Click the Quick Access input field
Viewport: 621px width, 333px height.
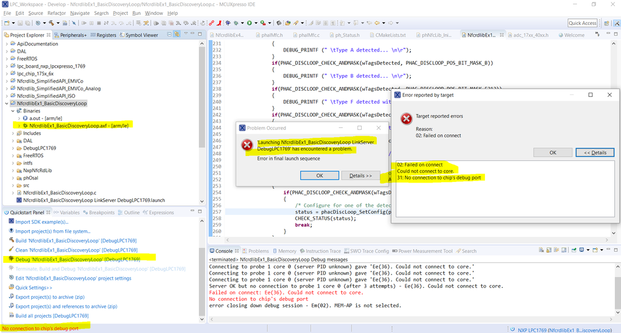582,23
